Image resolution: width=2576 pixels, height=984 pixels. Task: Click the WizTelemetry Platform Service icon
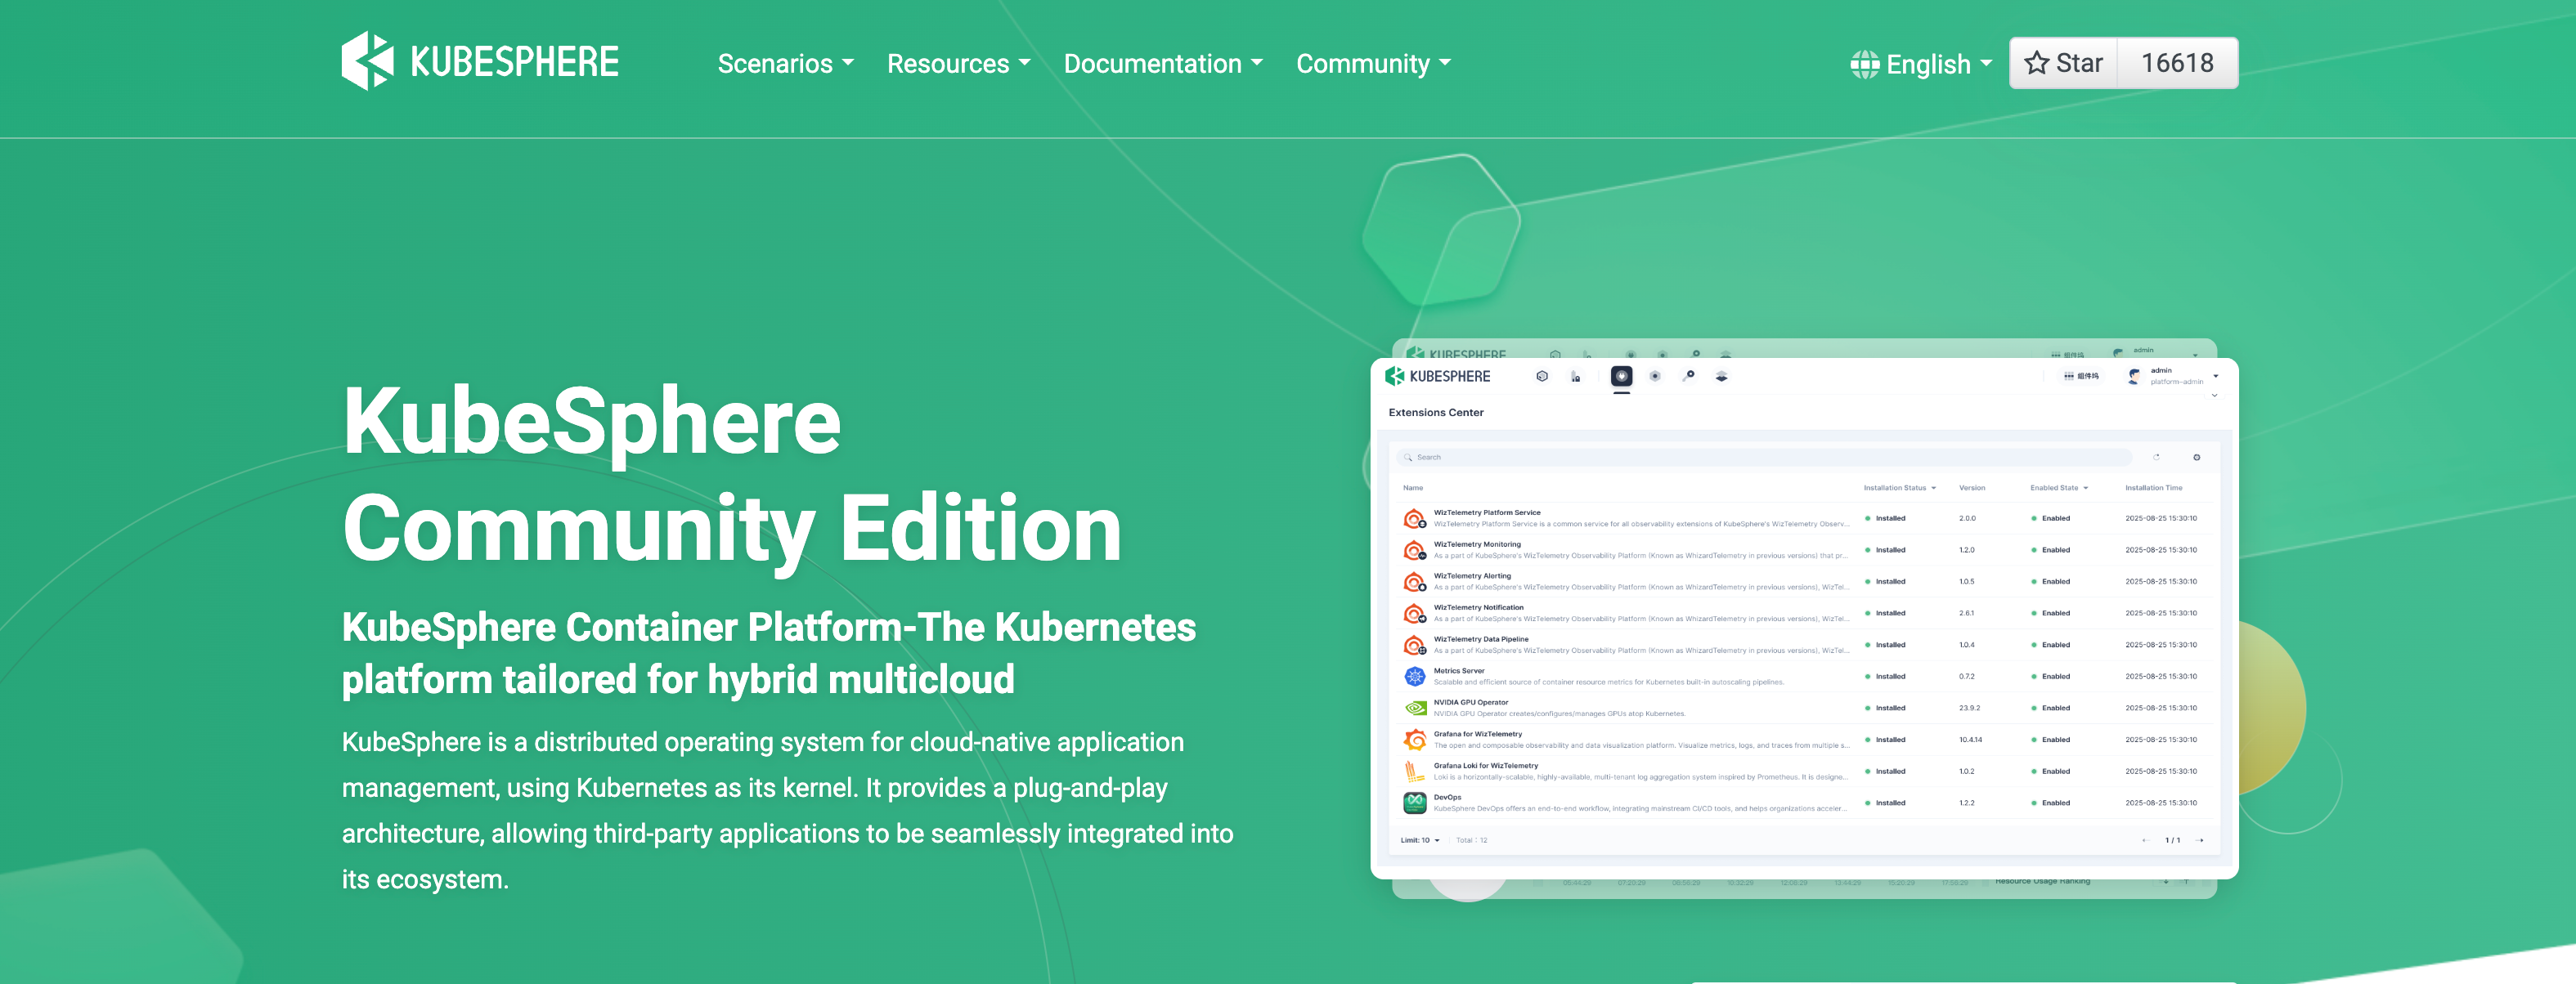click(1414, 518)
